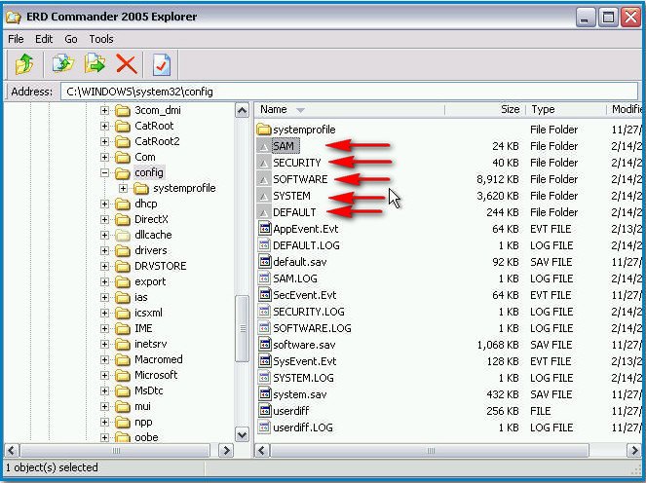Image resolution: width=646 pixels, height=483 pixels.
Task: Open the File menu
Action: click(x=16, y=39)
